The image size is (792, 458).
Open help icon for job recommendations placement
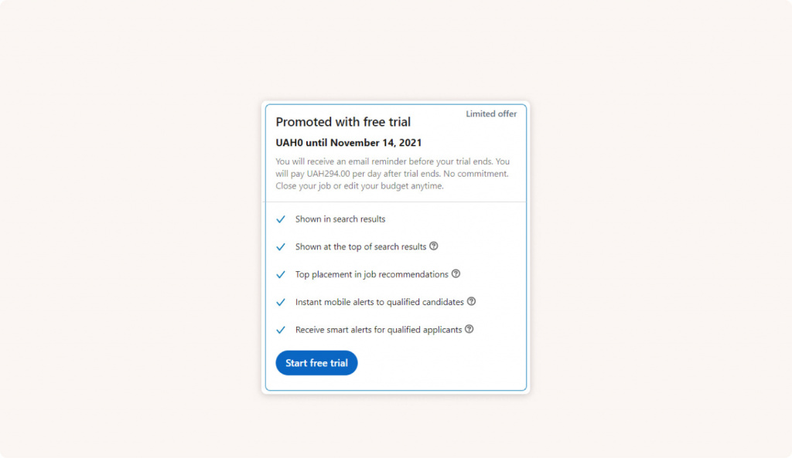coord(456,273)
